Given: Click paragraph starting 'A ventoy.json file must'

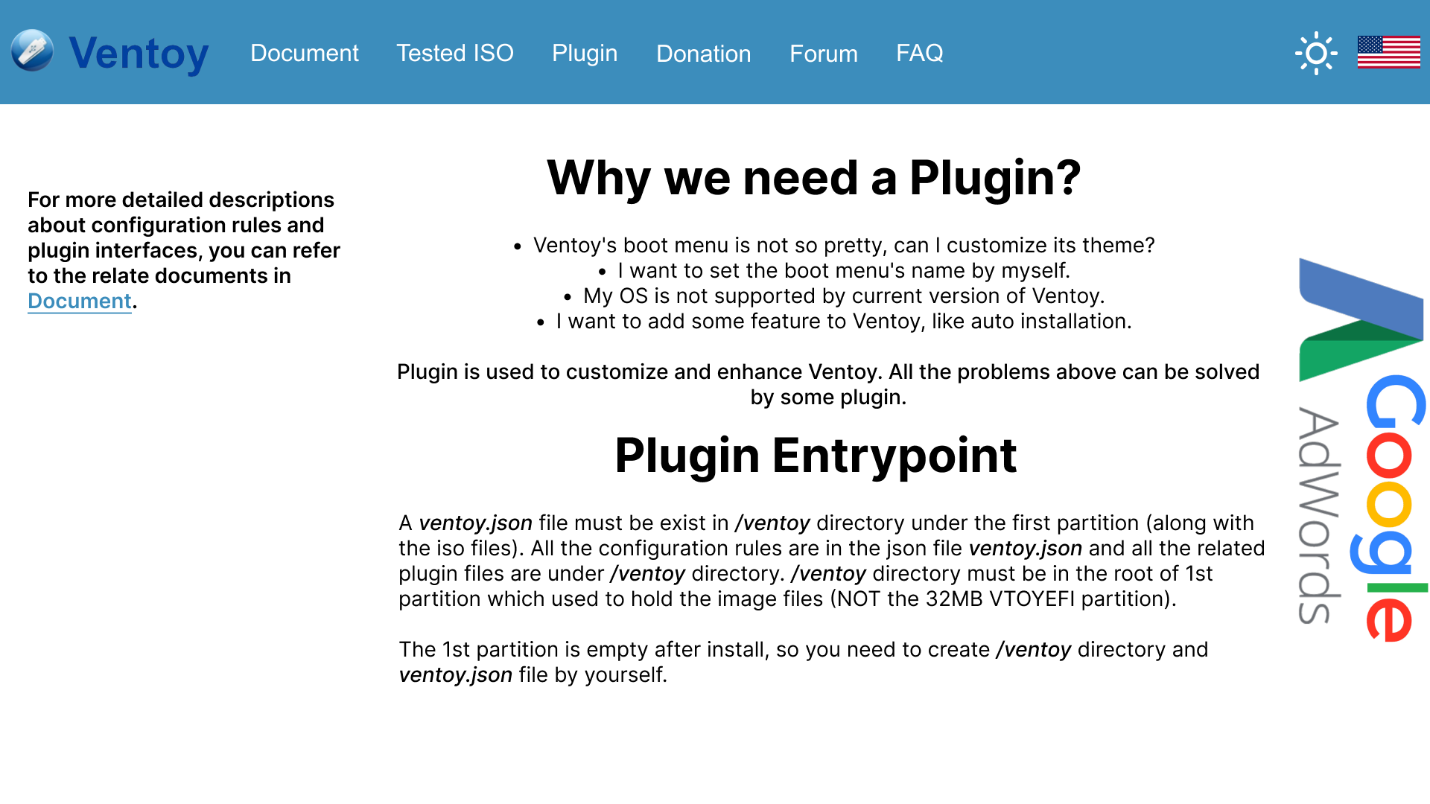Looking at the screenshot, I should (832, 561).
